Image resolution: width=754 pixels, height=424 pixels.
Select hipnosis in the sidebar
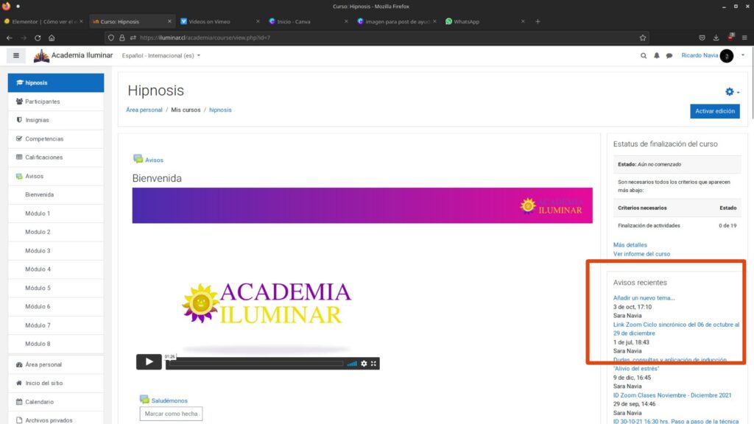[x=56, y=82]
